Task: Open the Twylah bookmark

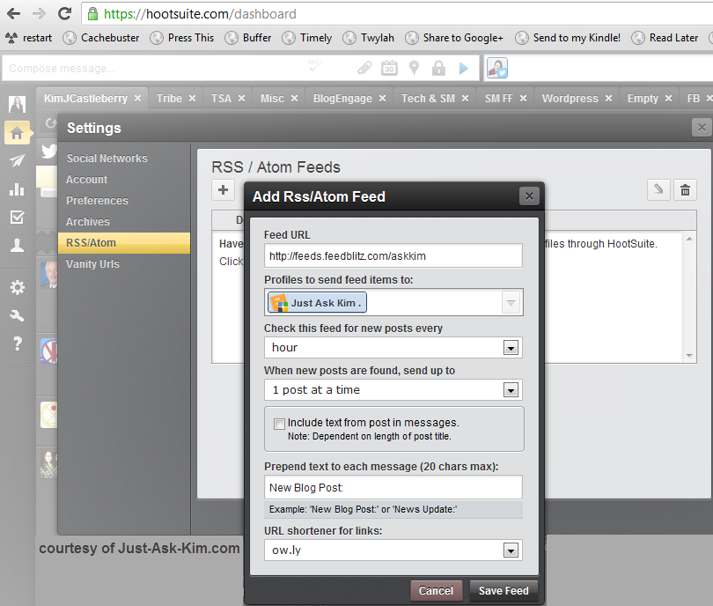Action: point(368,38)
